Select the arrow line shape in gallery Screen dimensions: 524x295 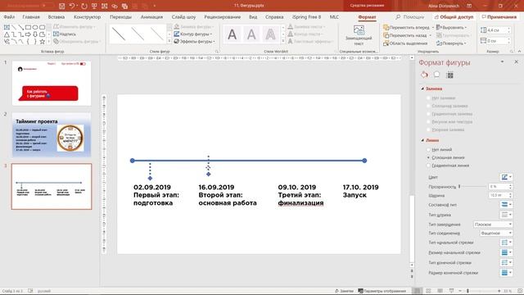[21, 27]
